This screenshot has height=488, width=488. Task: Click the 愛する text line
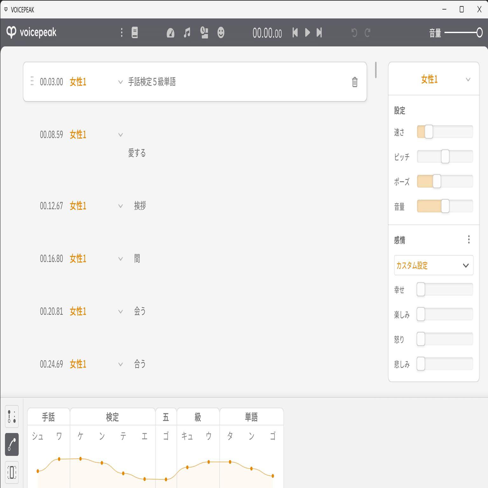coord(137,153)
